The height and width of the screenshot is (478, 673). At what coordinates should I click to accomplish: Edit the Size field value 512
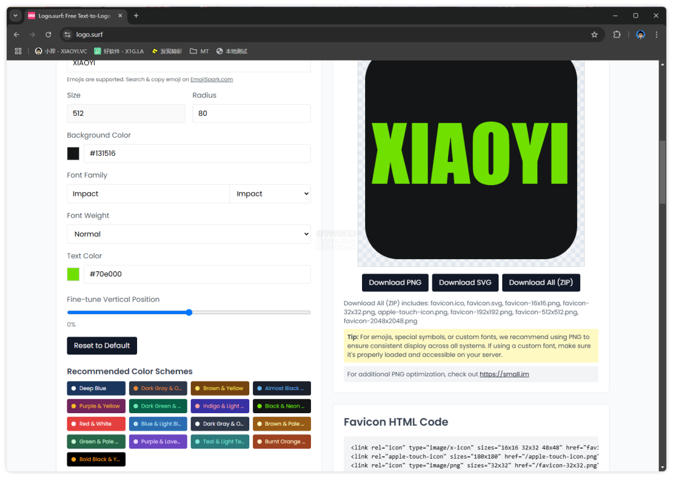(x=126, y=113)
